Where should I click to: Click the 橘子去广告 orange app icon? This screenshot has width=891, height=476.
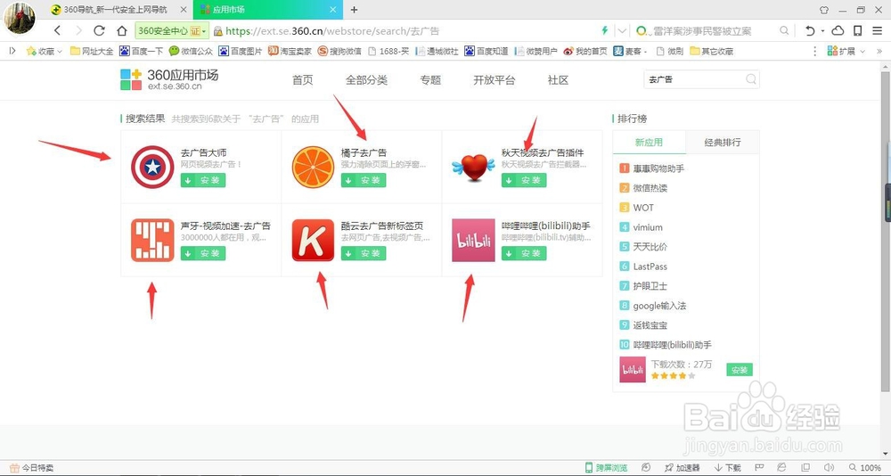pyautogui.click(x=313, y=167)
